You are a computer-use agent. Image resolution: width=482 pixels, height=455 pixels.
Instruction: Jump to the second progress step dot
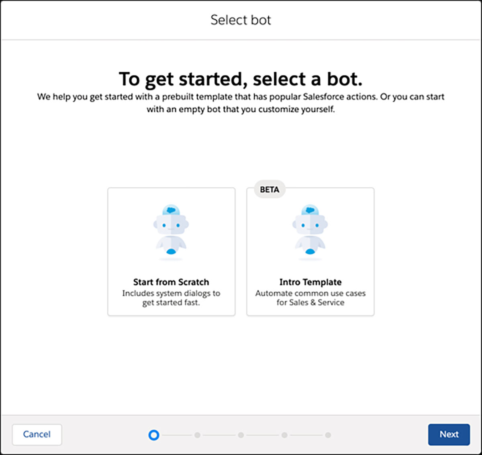coord(197,435)
